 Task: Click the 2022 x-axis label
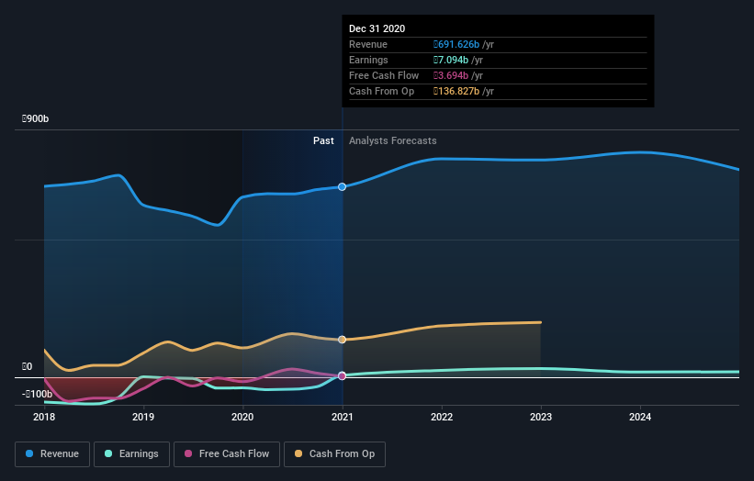(x=442, y=417)
